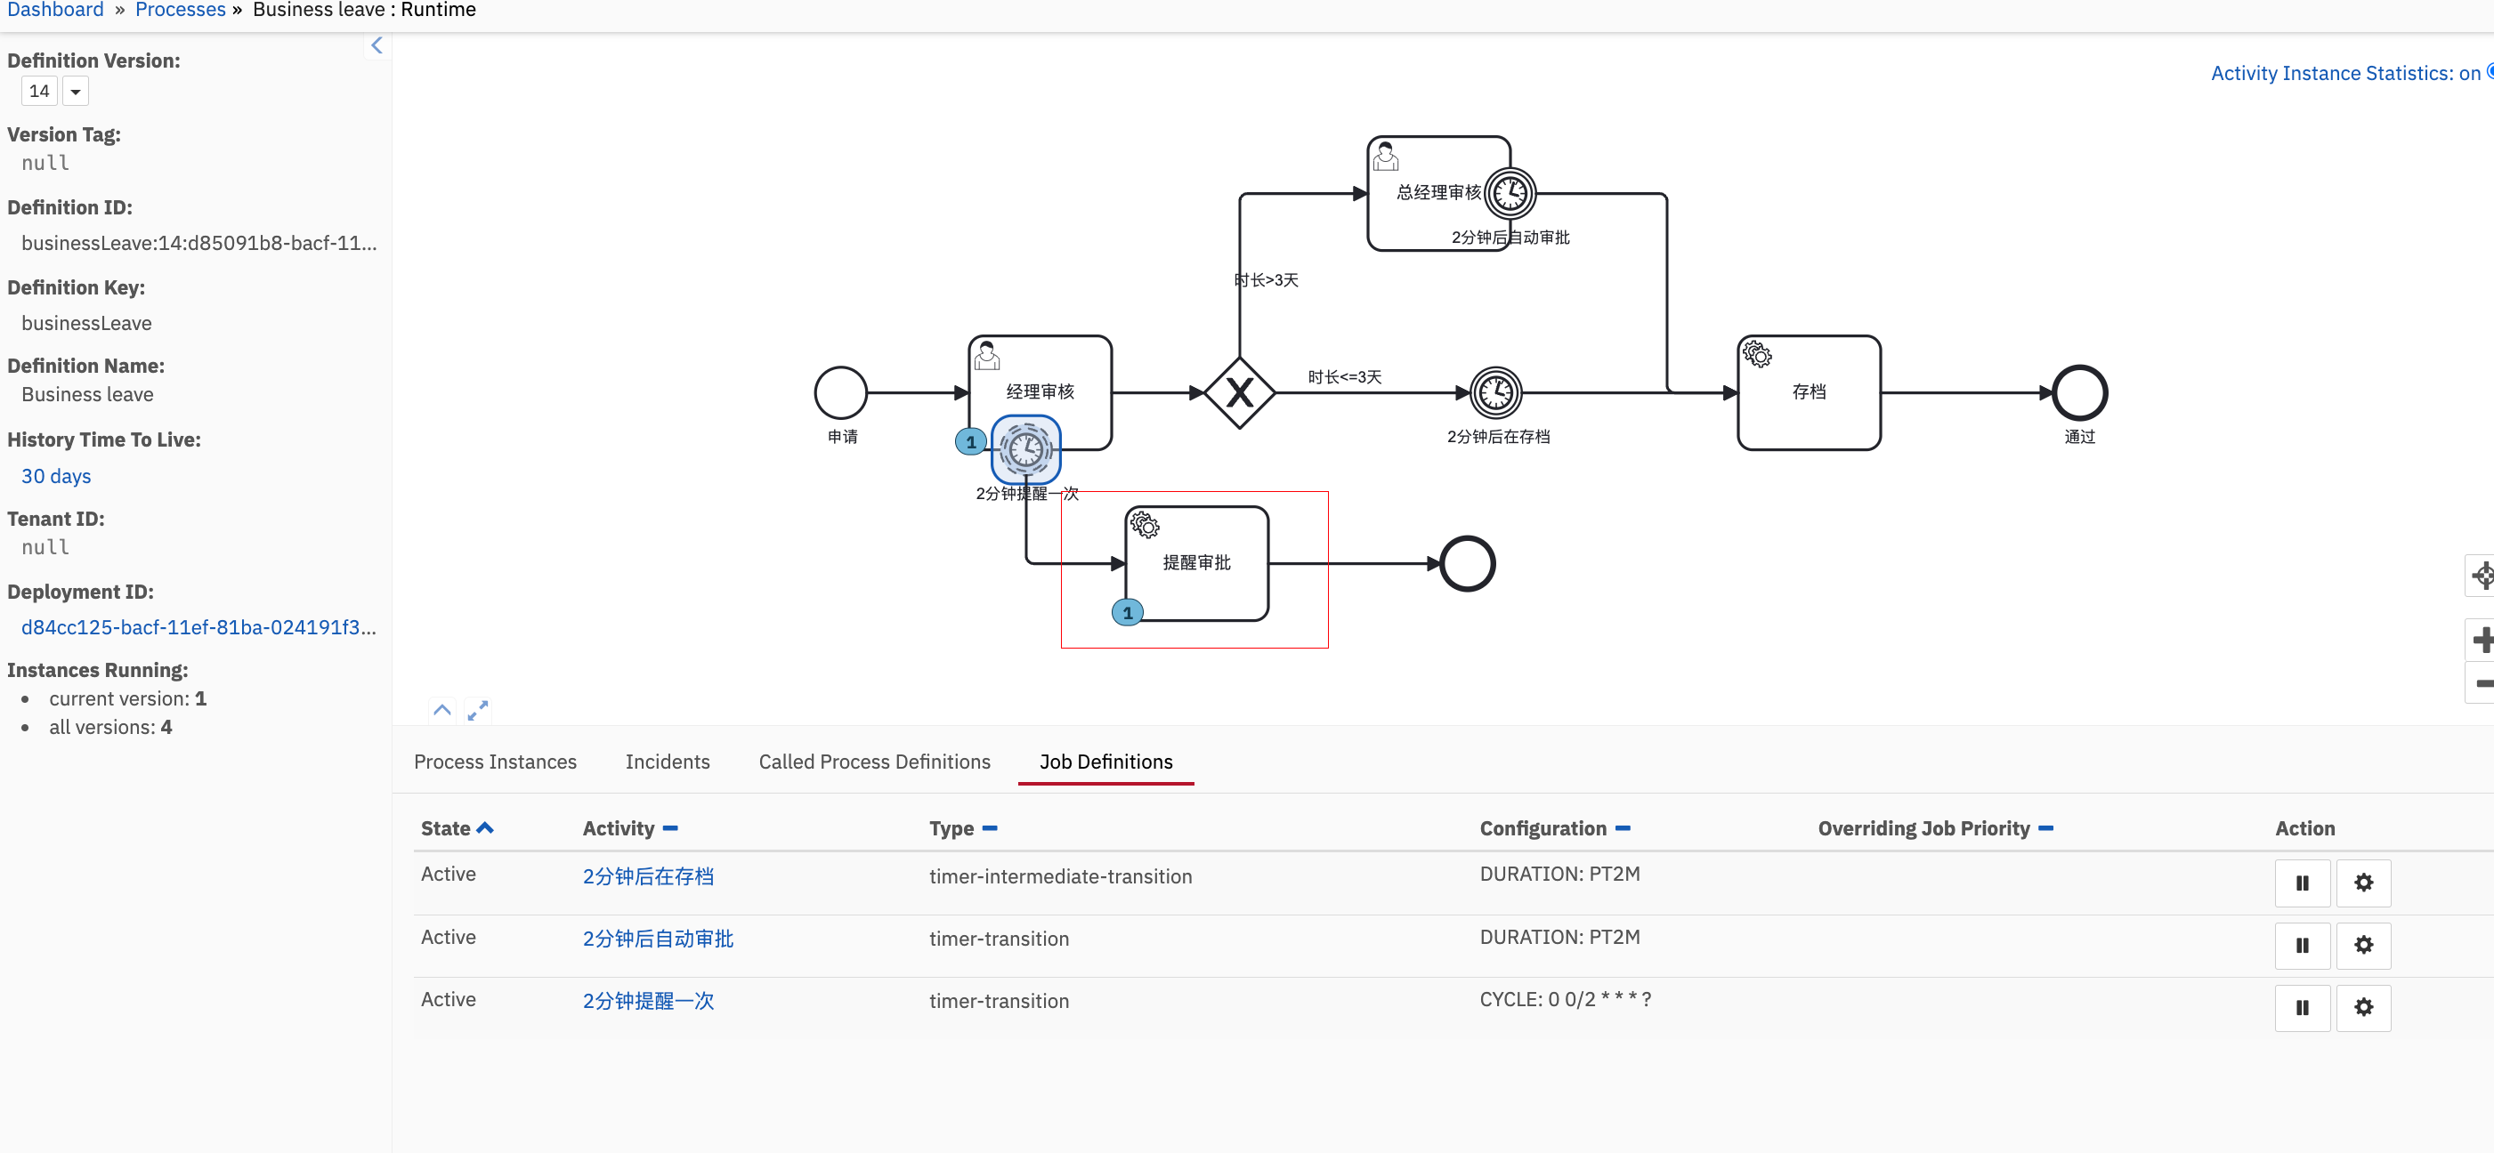The height and width of the screenshot is (1153, 2494).
Task: Switch to the Process Instances tab
Action: coord(495,762)
